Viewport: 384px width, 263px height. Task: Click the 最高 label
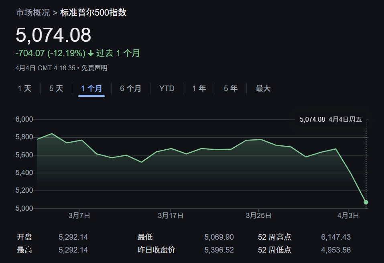click(x=24, y=250)
